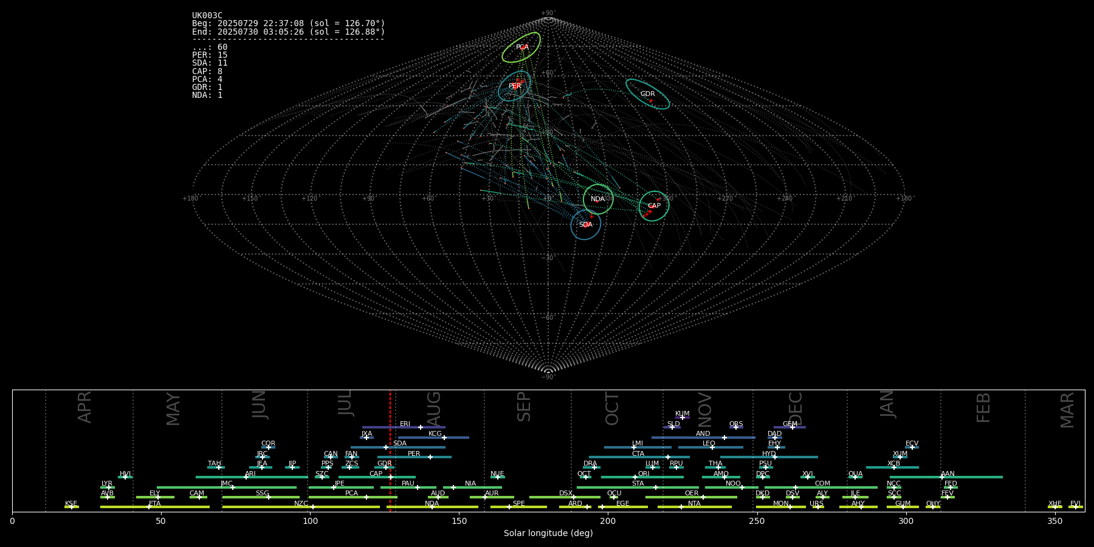Viewport: 1094px width, 547px height.
Task: Click the APR month label in timeline
Action: 84,407
